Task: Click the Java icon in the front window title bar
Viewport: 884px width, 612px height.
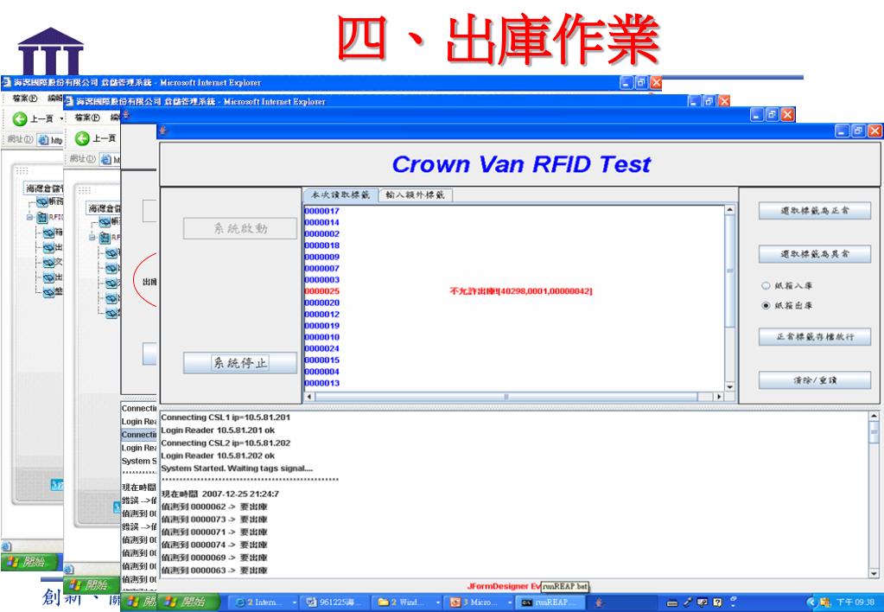Action: pos(164,131)
